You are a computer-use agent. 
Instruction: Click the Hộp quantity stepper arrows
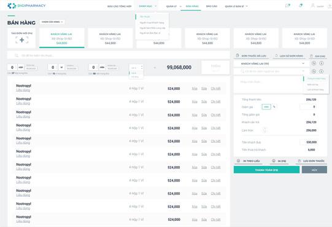coord(15,67)
